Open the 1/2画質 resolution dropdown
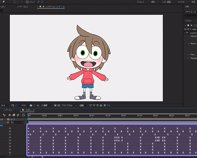The image size is (197, 158). [46, 105]
